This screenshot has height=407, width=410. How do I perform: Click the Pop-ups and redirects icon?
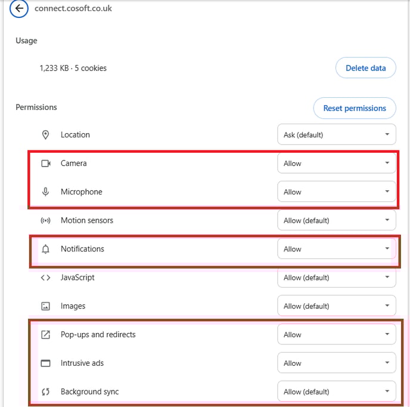45,335
